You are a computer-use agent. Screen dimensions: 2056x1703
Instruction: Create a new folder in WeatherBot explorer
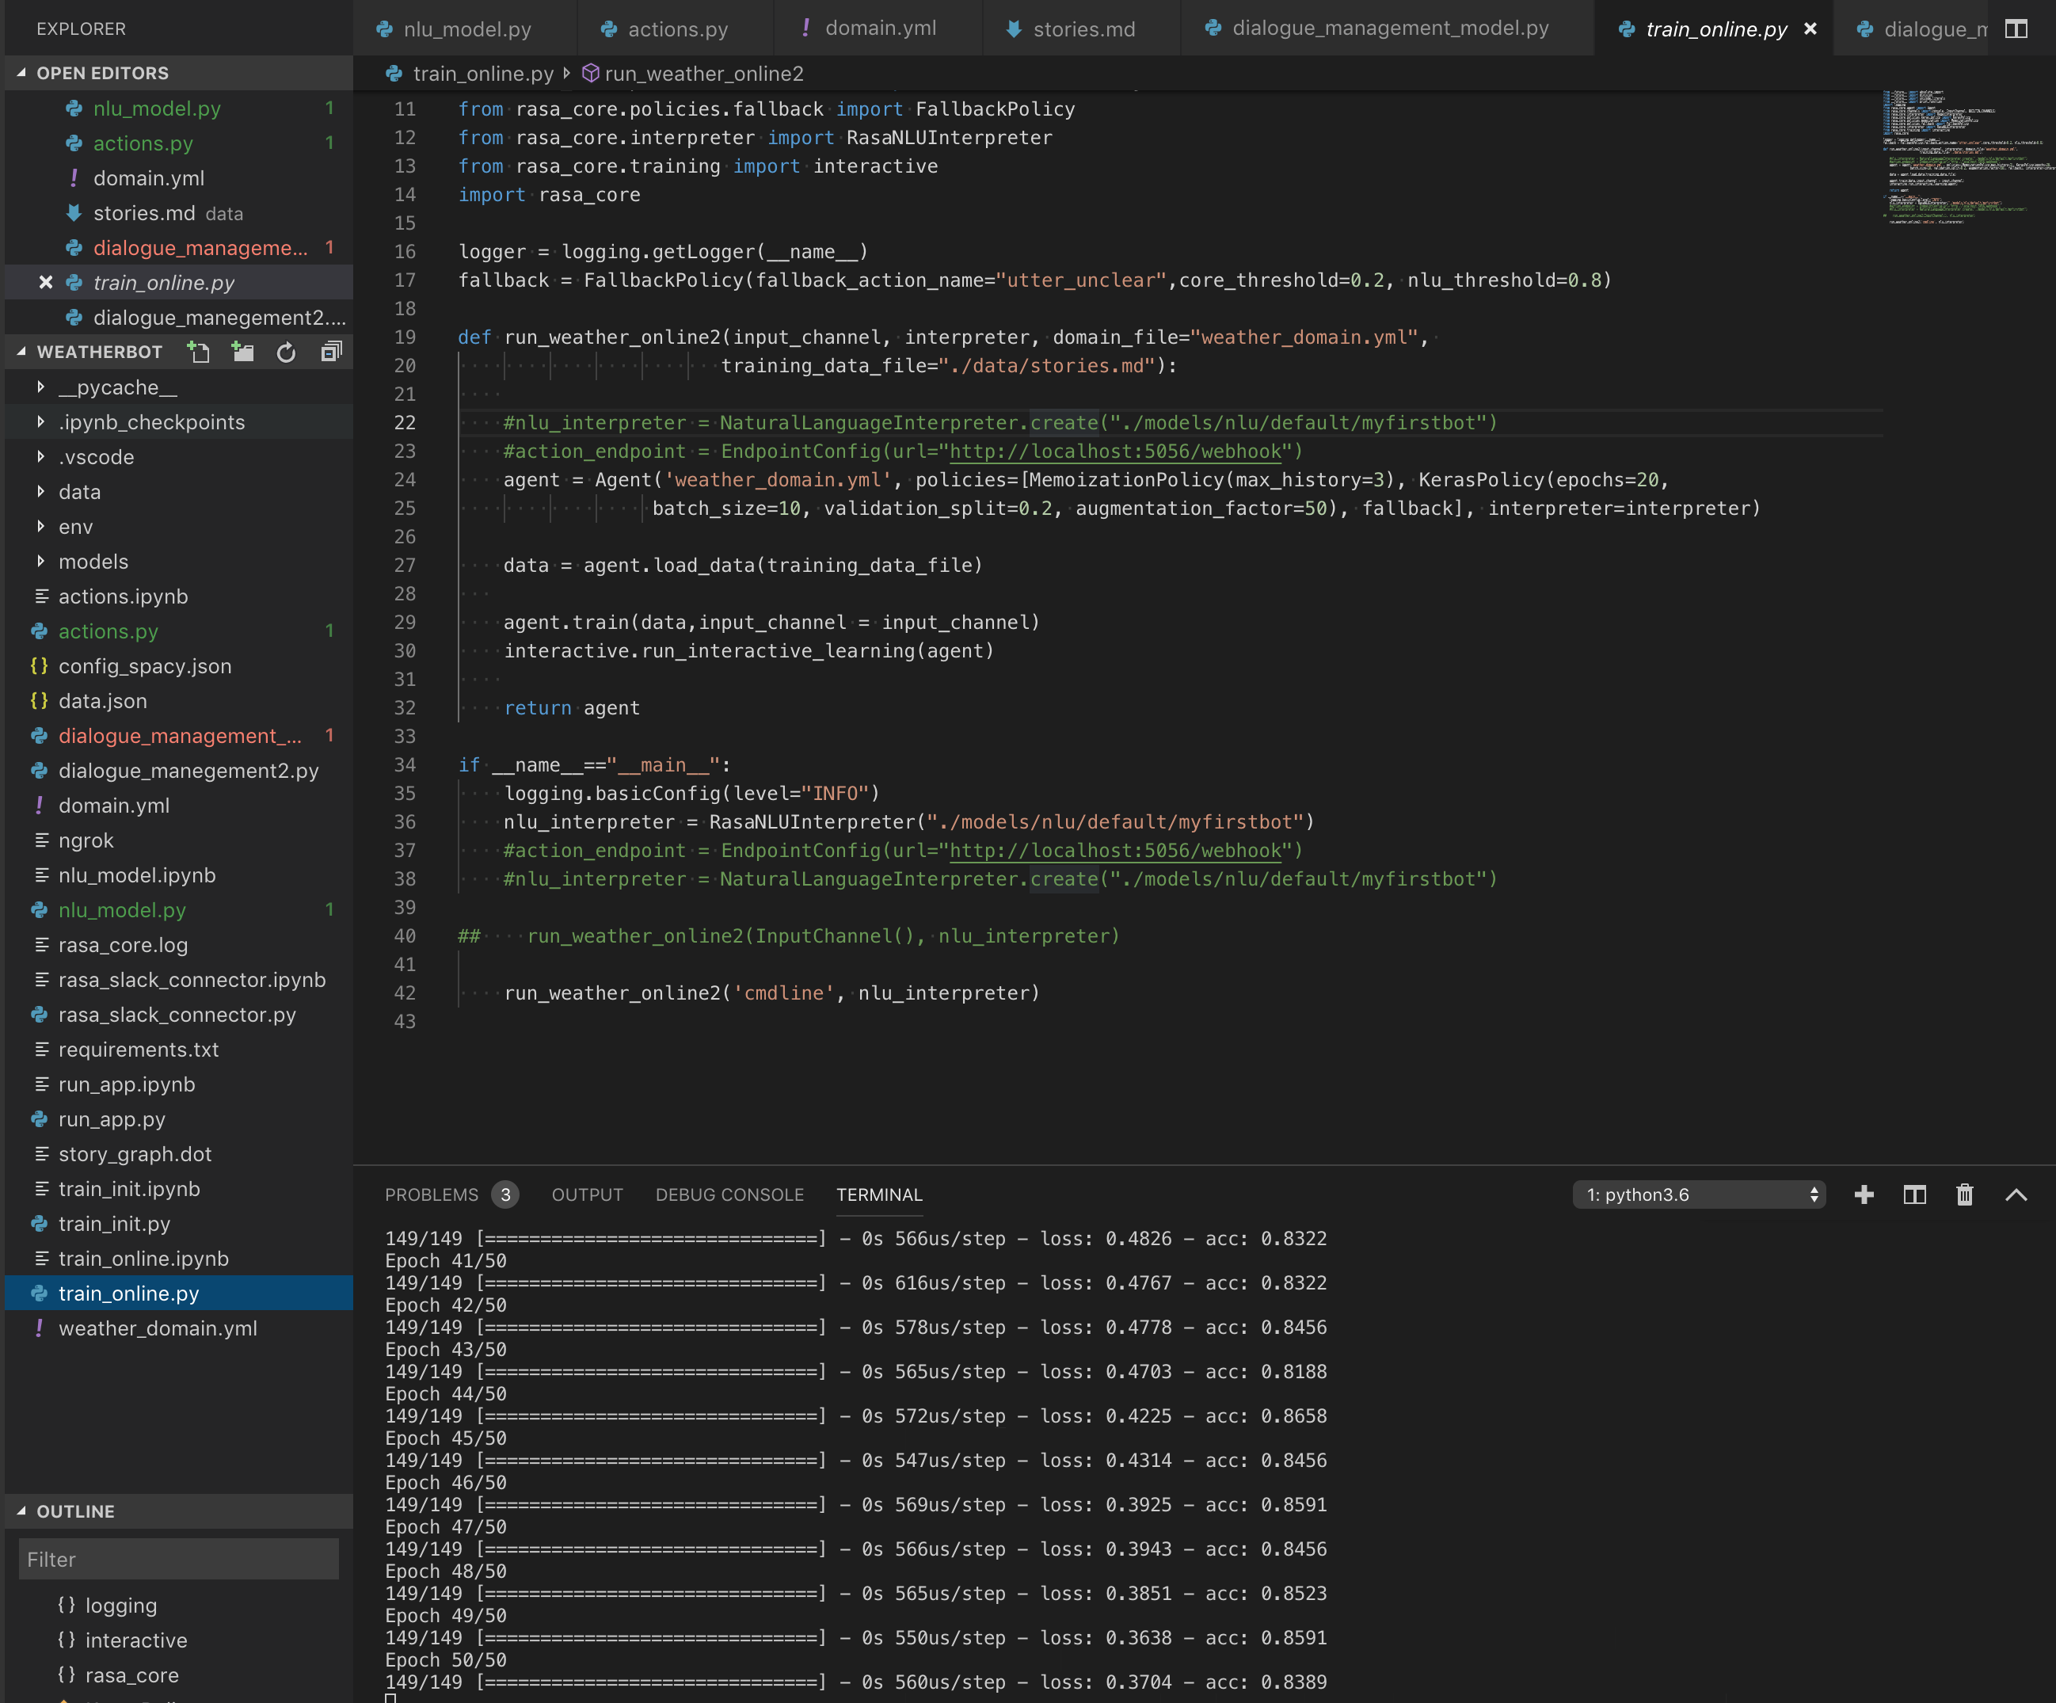pos(243,352)
